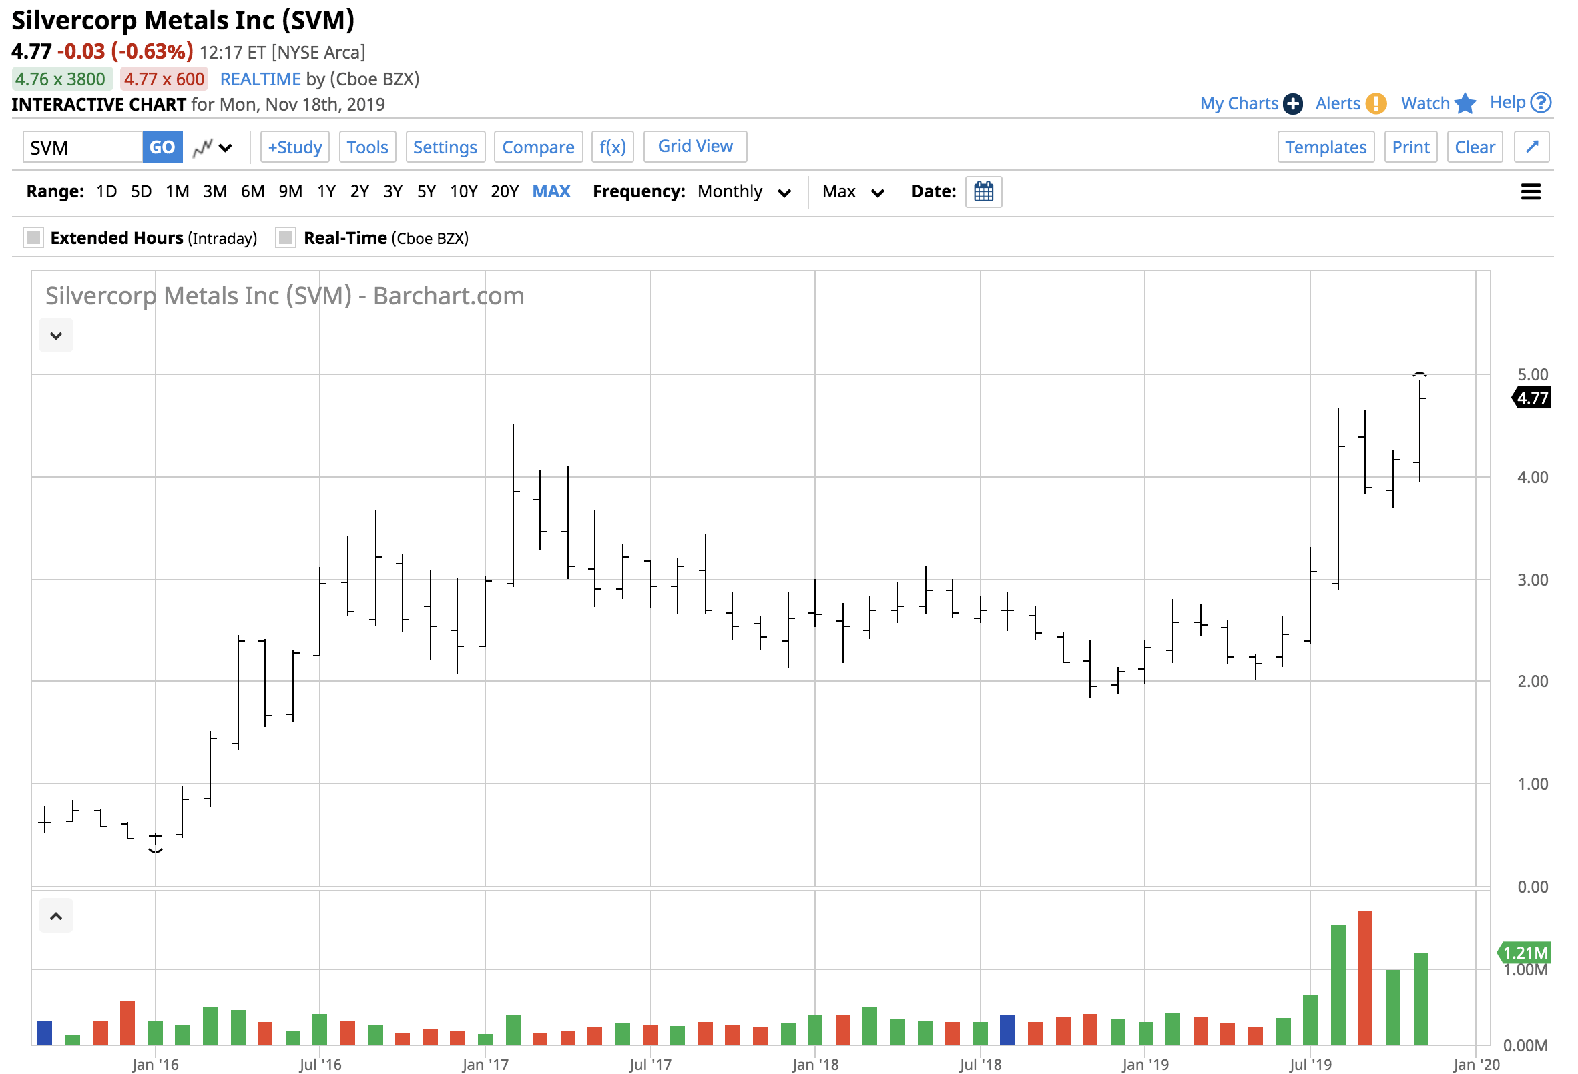Viewport: 1578px width, 1074px height.
Task: Click the f(x) button
Action: [x=613, y=147]
